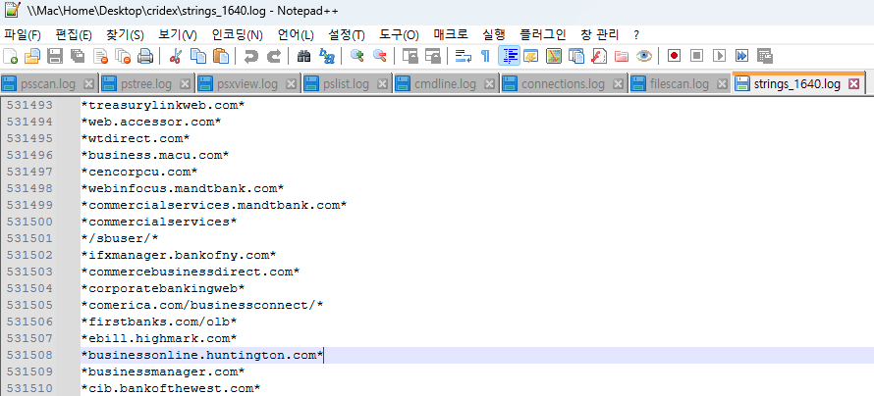The width and height of the screenshot is (874, 396).
Task: Switch to the psxview.log tab
Action: tap(247, 84)
